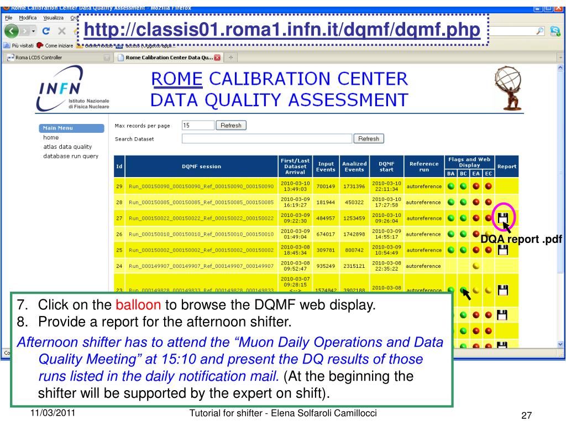
Task: Open the Visualizza menu
Action: click(54, 18)
